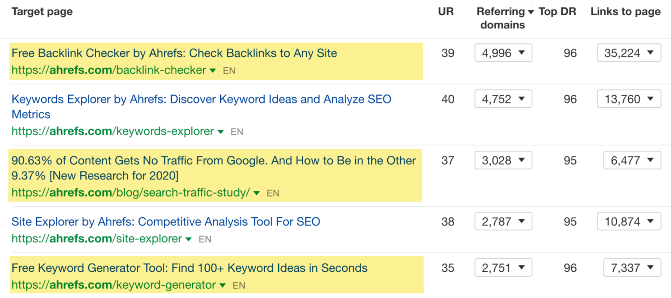Expand the 7,337 links dropdown for Keyword Generator
Viewport: 671px width, 298px height.
[632, 267]
